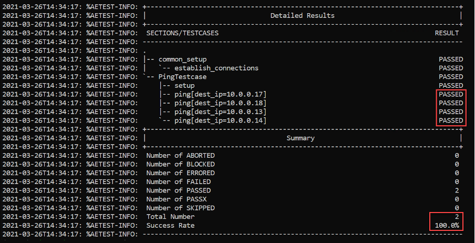Click the Detailed Results heading
The width and height of the screenshot is (475, 243).
point(302,15)
